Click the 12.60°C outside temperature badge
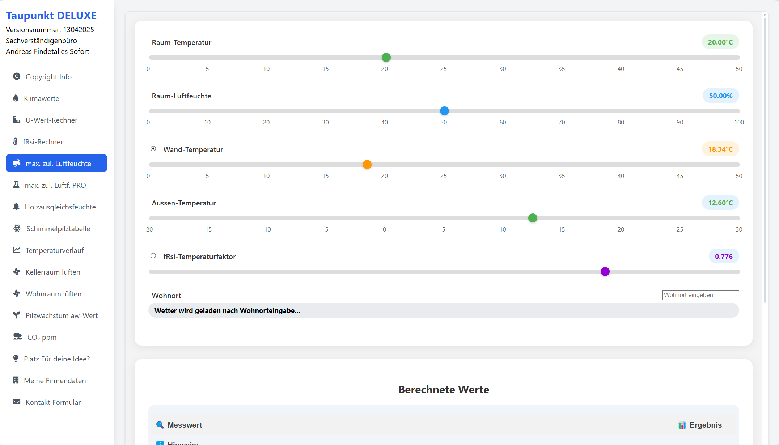Screen dimensions: 779x445 (x=720, y=203)
